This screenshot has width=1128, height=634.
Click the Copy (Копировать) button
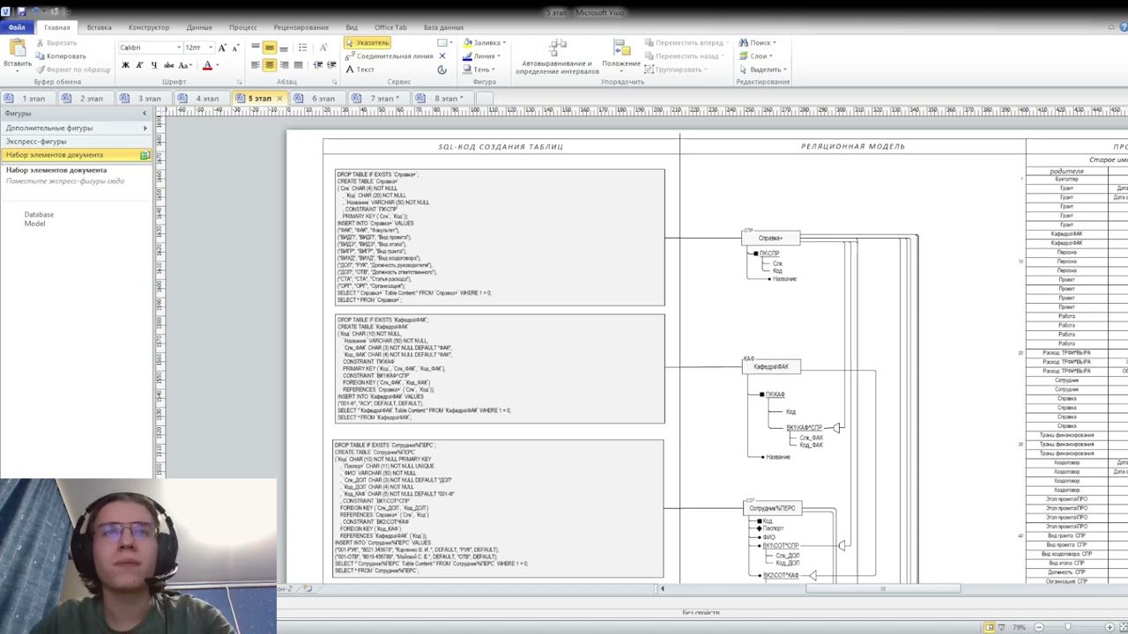coord(61,56)
